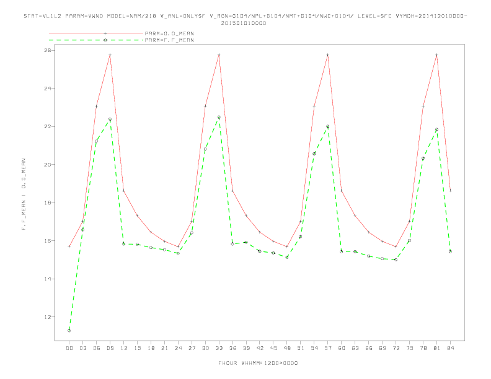The height and width of the screenshot is (379, 491).
Task: Click x-axis tick label 30
Action: pyautogui.click(x=205, y=348)
